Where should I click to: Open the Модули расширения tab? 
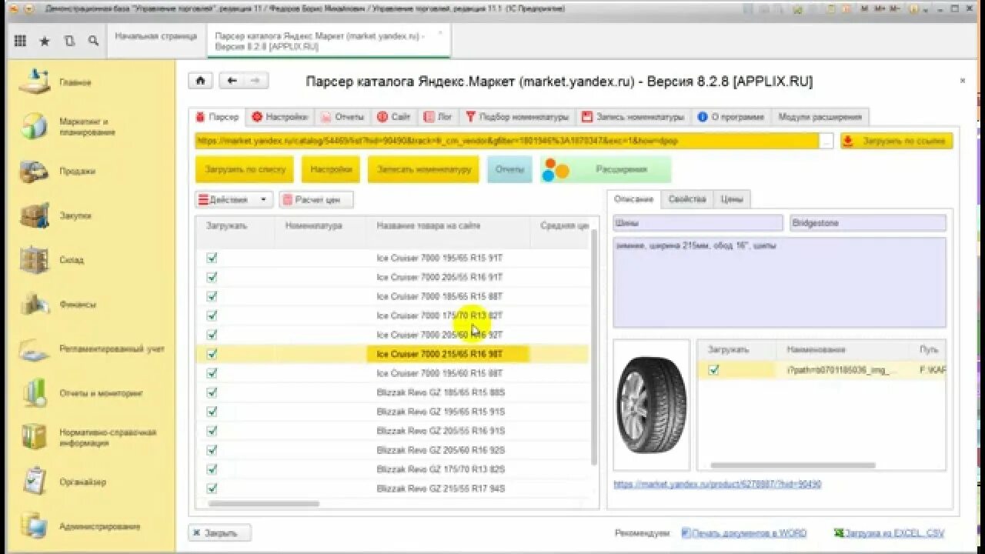[820, 117]
